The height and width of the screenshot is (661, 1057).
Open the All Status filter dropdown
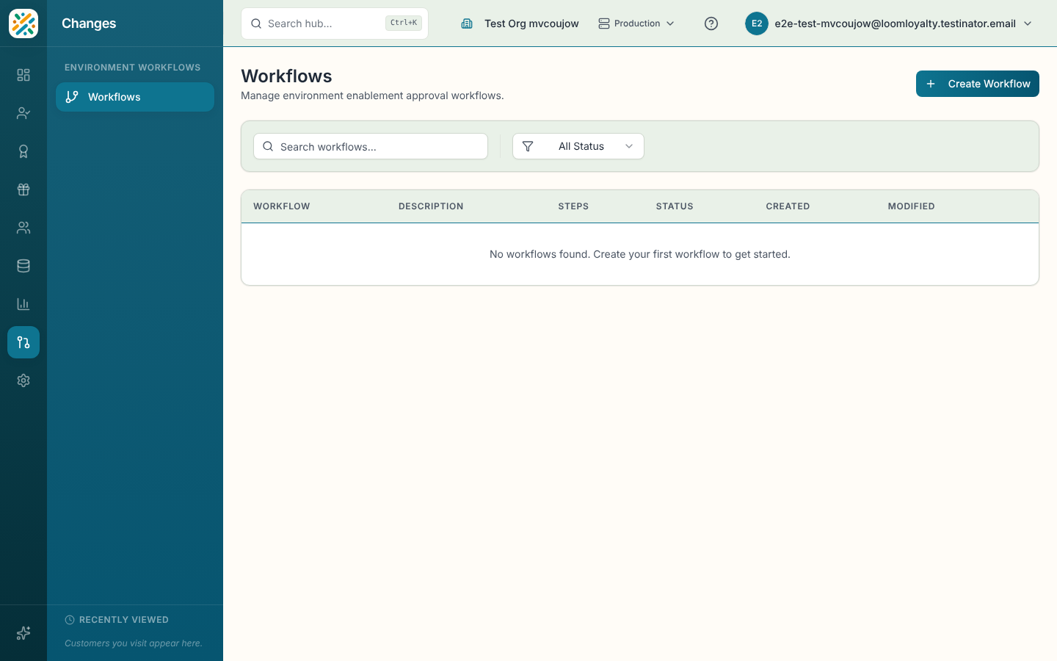(578, 146)
